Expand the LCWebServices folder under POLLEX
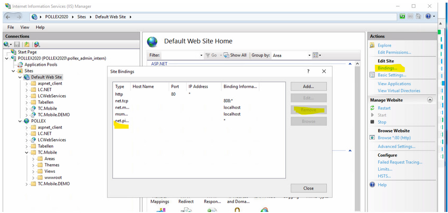Viewport: 448px width, 213px height. [27, 140]
